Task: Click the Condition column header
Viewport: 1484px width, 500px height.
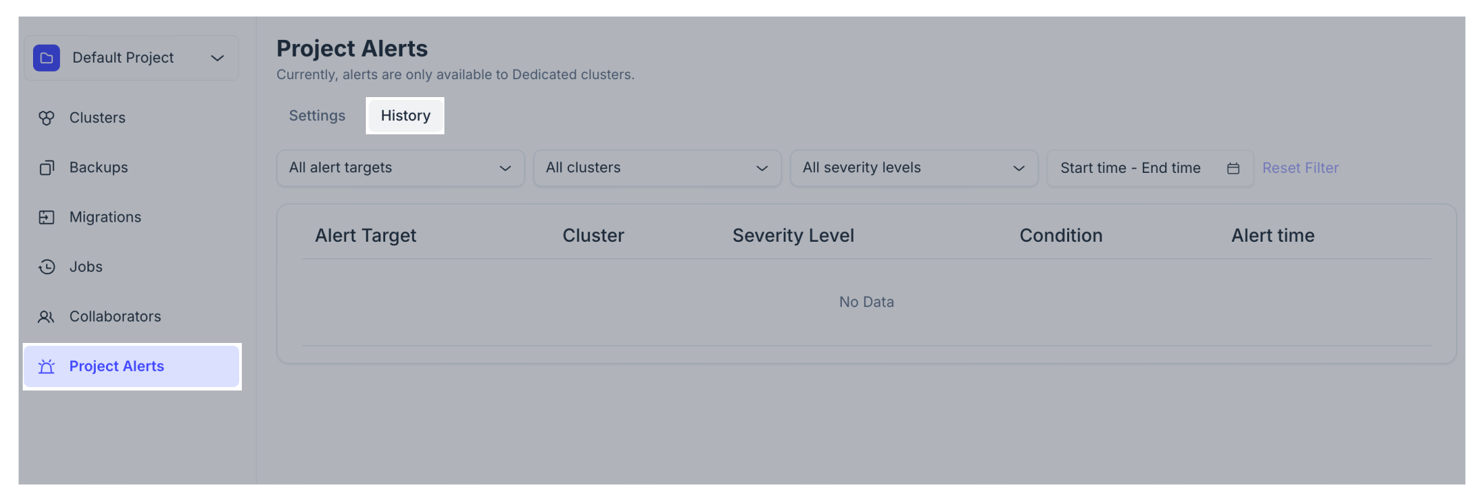Action: tap(1061, 236)
